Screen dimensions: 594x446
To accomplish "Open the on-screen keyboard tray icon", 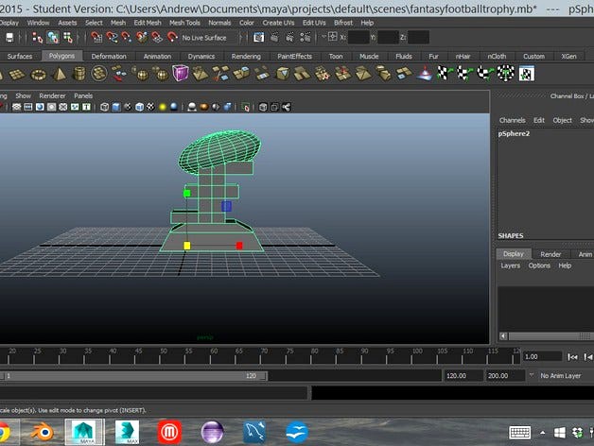I will tap(520, 432).
